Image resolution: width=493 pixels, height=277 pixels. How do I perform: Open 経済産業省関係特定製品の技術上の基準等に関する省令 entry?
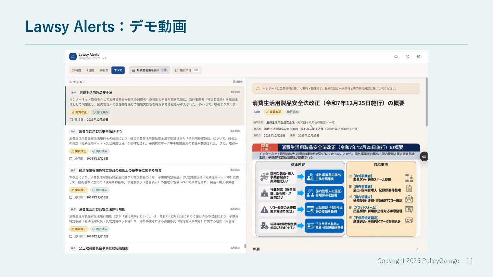(x=155, y=184)
